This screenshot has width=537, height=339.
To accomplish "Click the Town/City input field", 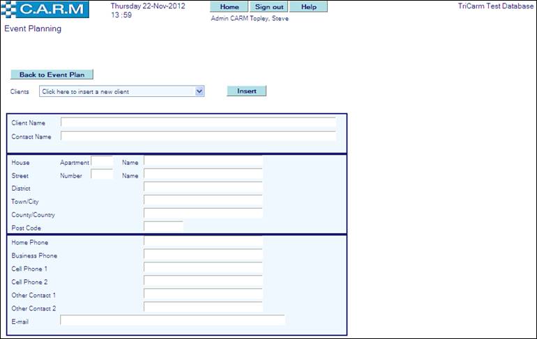I will coord(203,201).
